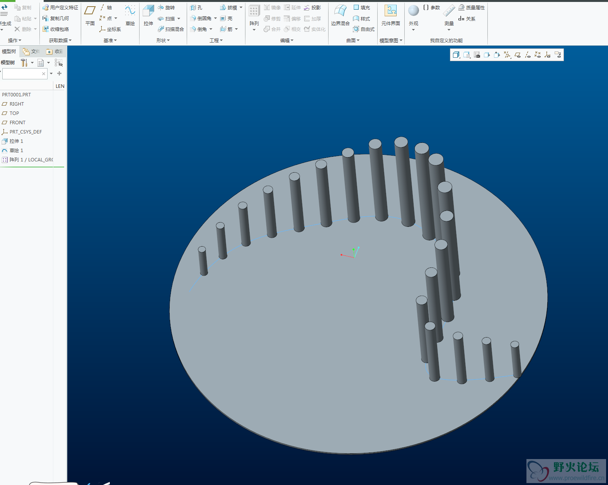
Task: Create a datum 轴 (Axis)
Action: pyautogui.click(x=106, y=8)
